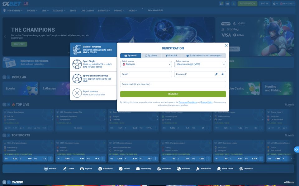This screenshot has width=299, height=186.
Task: Open All events link beside TOP LIVE
Action: [289, 104]
